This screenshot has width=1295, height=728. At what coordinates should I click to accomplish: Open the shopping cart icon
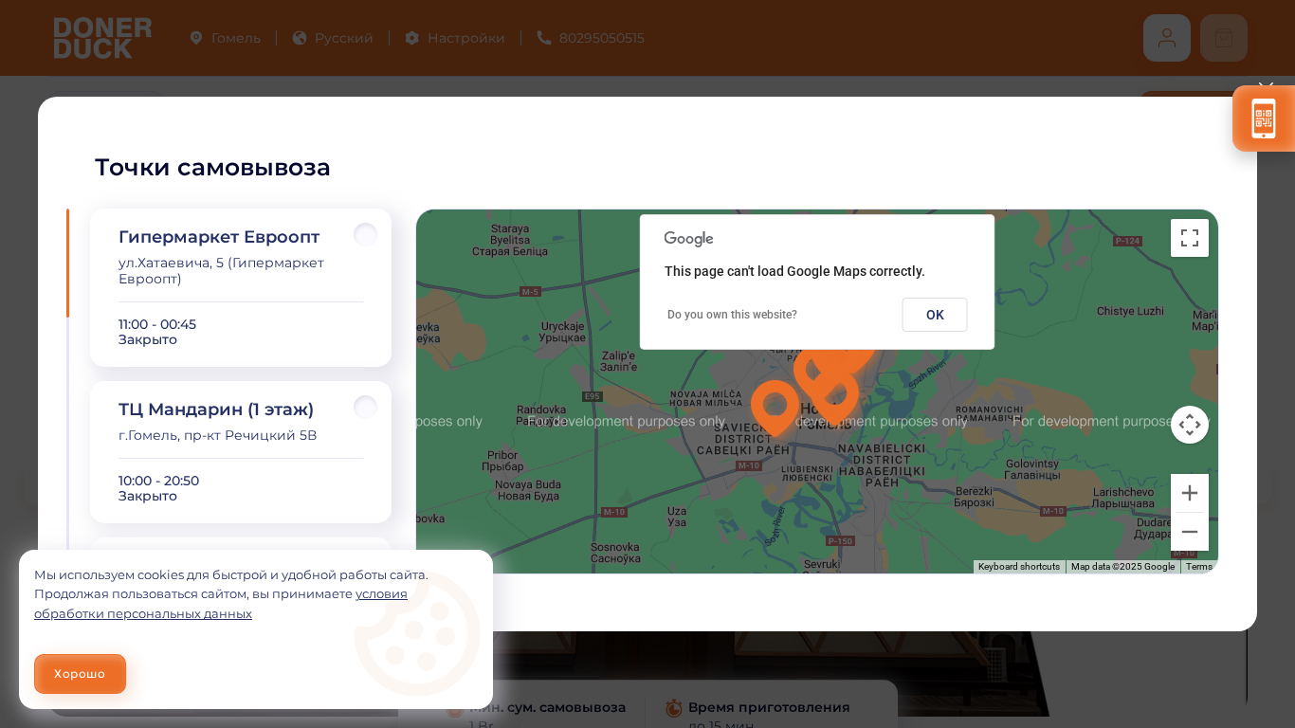(x=1224, y=38)
